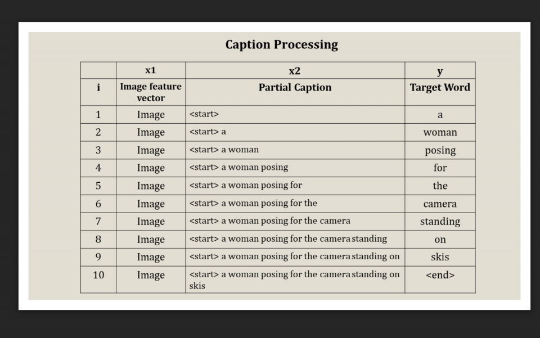540x338 pixels.
Task: Select the Target Word header cell
Action: click(440, 88)
